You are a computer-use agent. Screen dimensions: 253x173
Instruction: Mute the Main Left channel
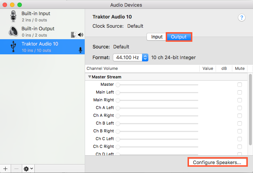(x=240, y=92)
